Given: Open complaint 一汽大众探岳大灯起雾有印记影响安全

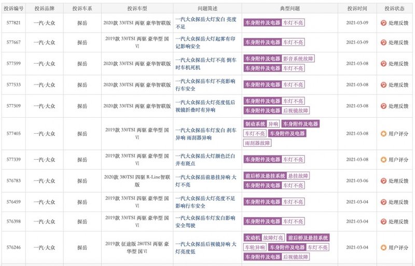Looking at the screenshot, I should click(205, 43).
